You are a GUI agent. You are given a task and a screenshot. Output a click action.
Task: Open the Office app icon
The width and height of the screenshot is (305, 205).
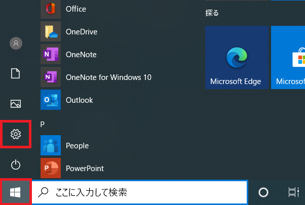[51, 9]
